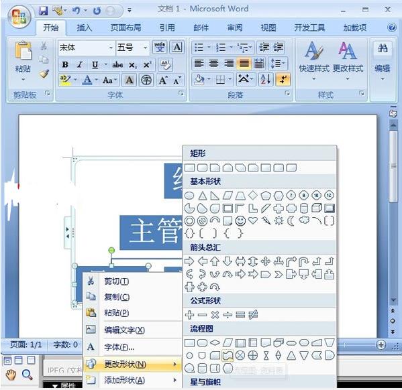Viewport: 402px width, 390px height.
Task: Expand the numbering list dropdown arrow
Action: tap(231, 48)
